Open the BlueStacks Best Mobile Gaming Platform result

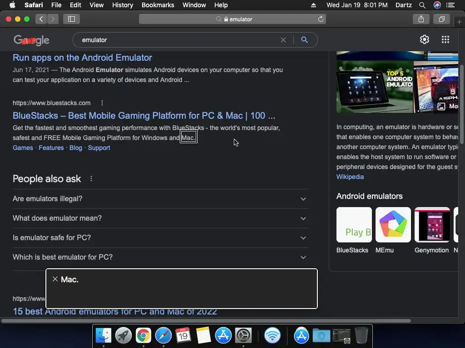pyautogui.click(x=144, y=116)
